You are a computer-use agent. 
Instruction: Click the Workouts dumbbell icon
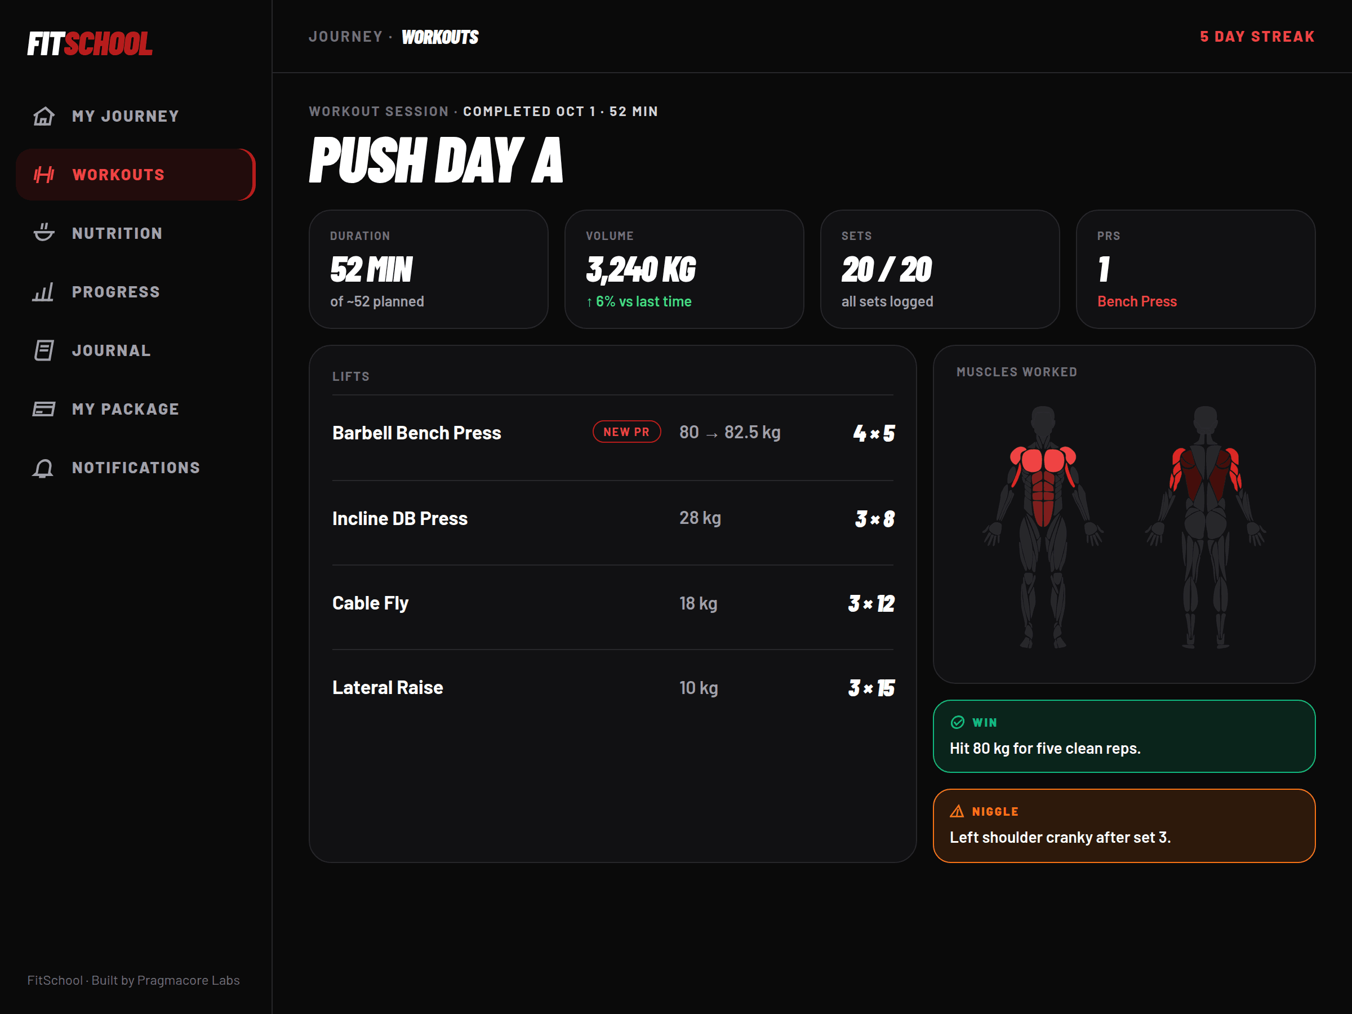[43, 175]
